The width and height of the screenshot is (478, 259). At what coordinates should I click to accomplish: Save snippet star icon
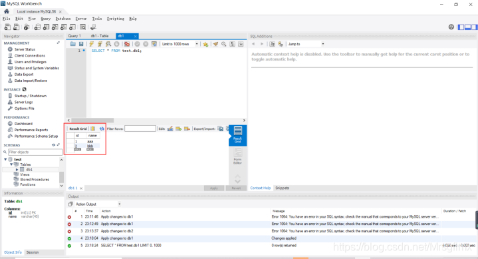click(x=205, y=44)
